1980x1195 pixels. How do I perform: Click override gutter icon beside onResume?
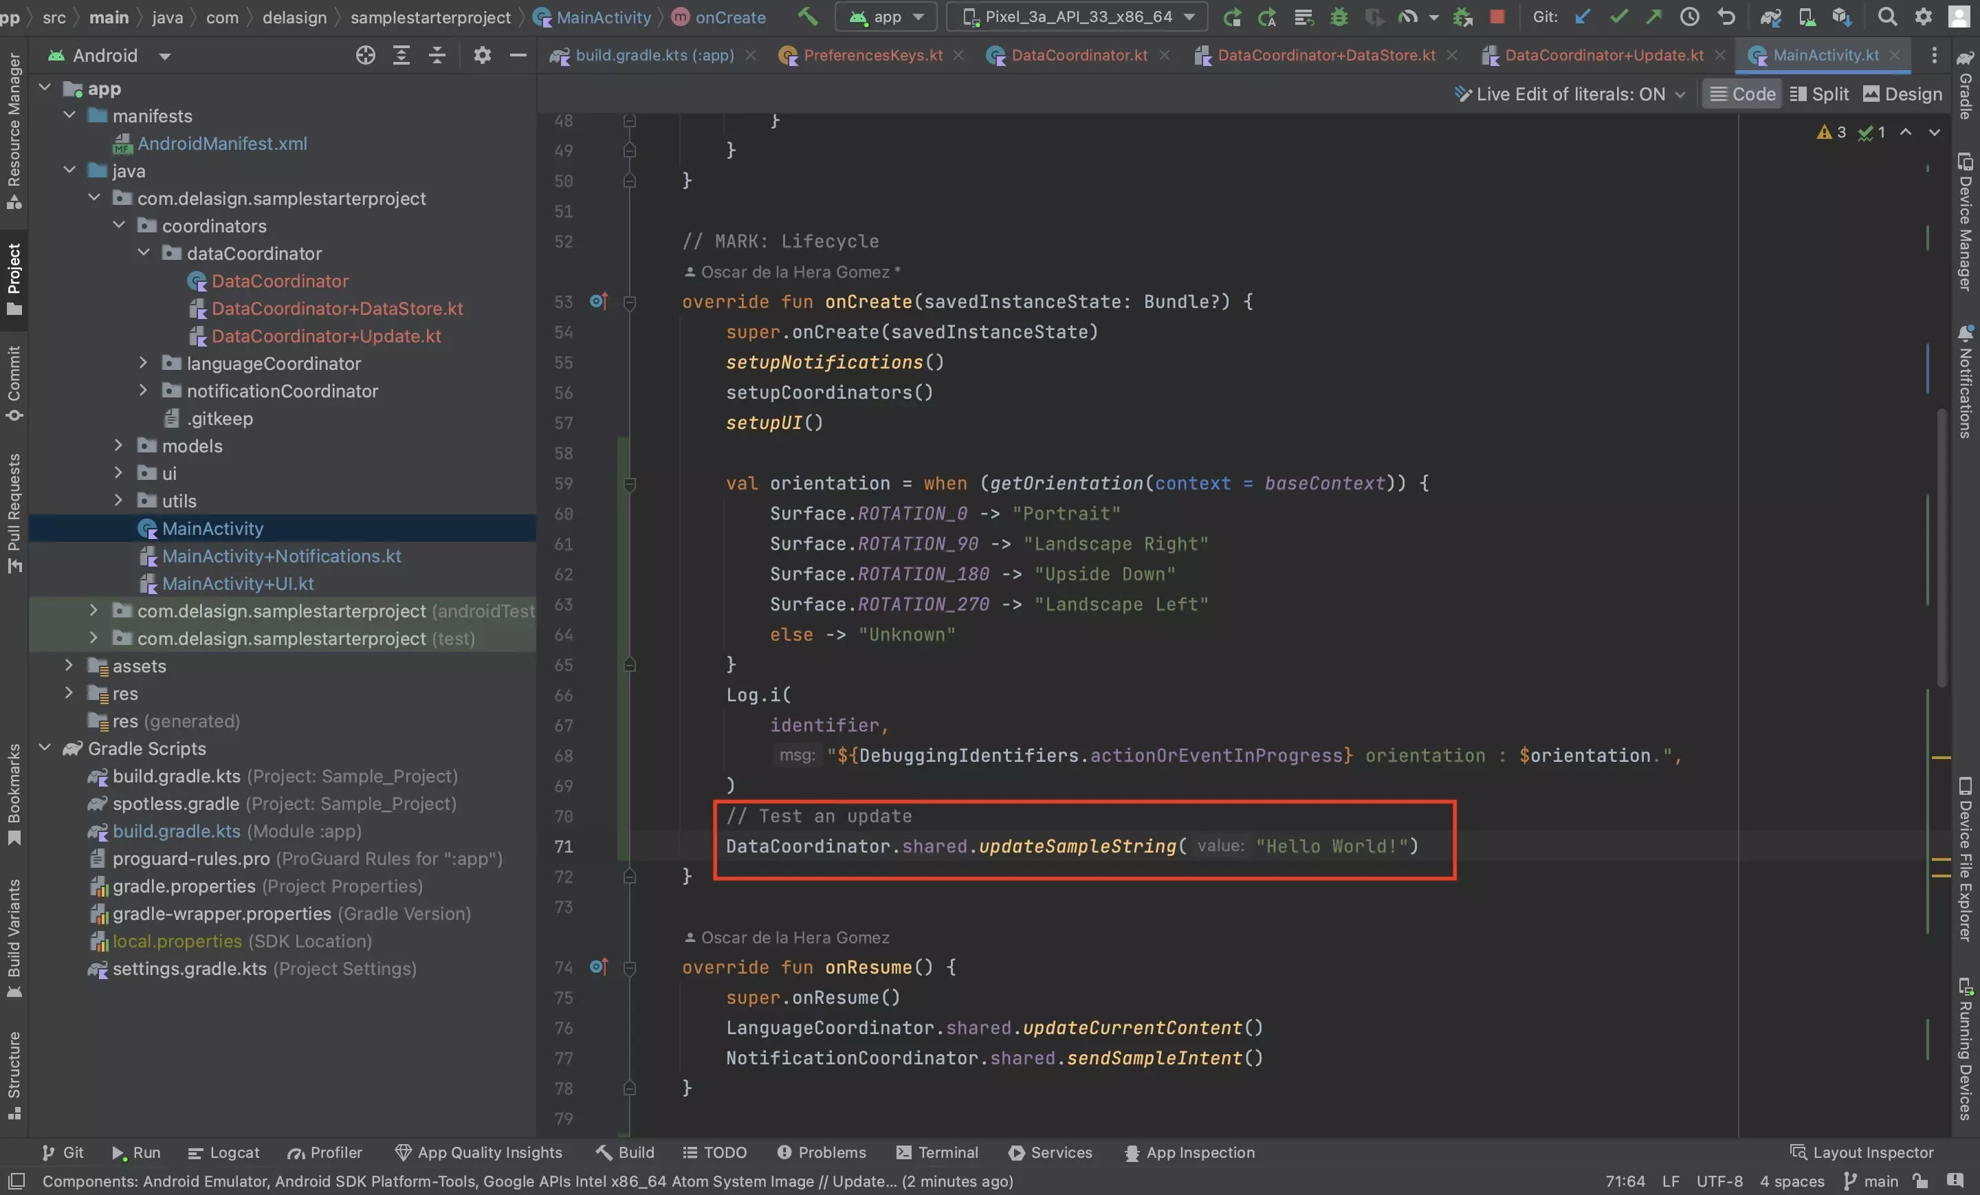pos(599,967)
